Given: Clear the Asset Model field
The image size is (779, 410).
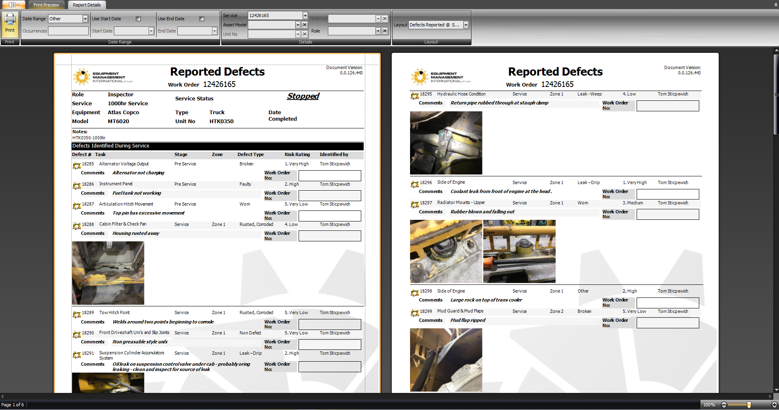Looking at the screenshot, I should click(x=304, y=25).
